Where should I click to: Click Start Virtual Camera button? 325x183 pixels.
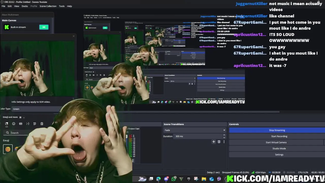(276, 142)
